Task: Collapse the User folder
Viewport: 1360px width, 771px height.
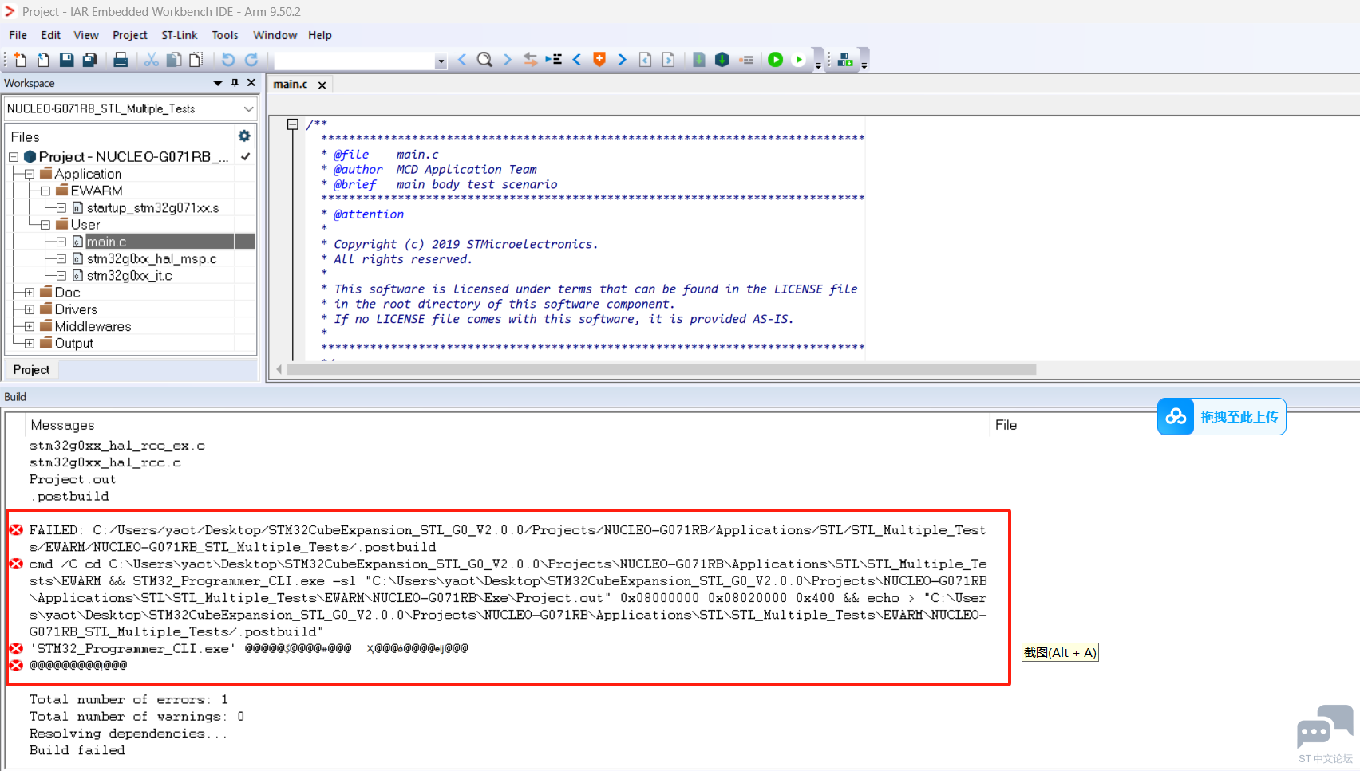Action: (45, 225)
